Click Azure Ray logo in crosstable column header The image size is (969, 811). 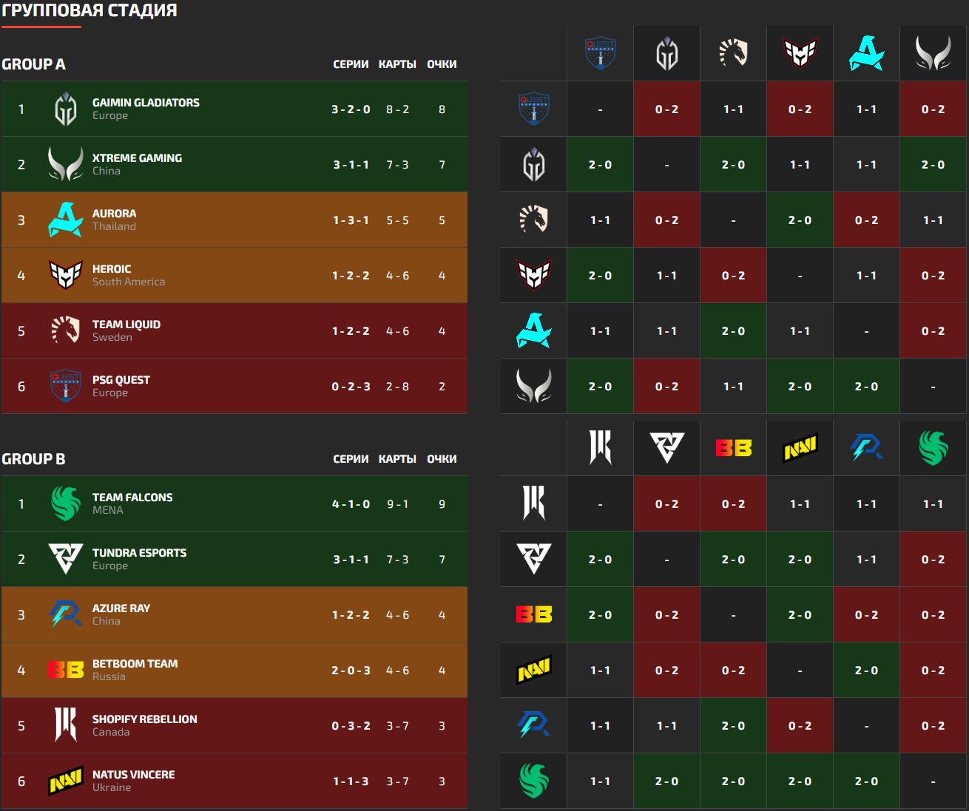point(866,448)
